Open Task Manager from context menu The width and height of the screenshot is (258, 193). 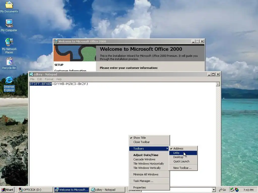point(149,181)
